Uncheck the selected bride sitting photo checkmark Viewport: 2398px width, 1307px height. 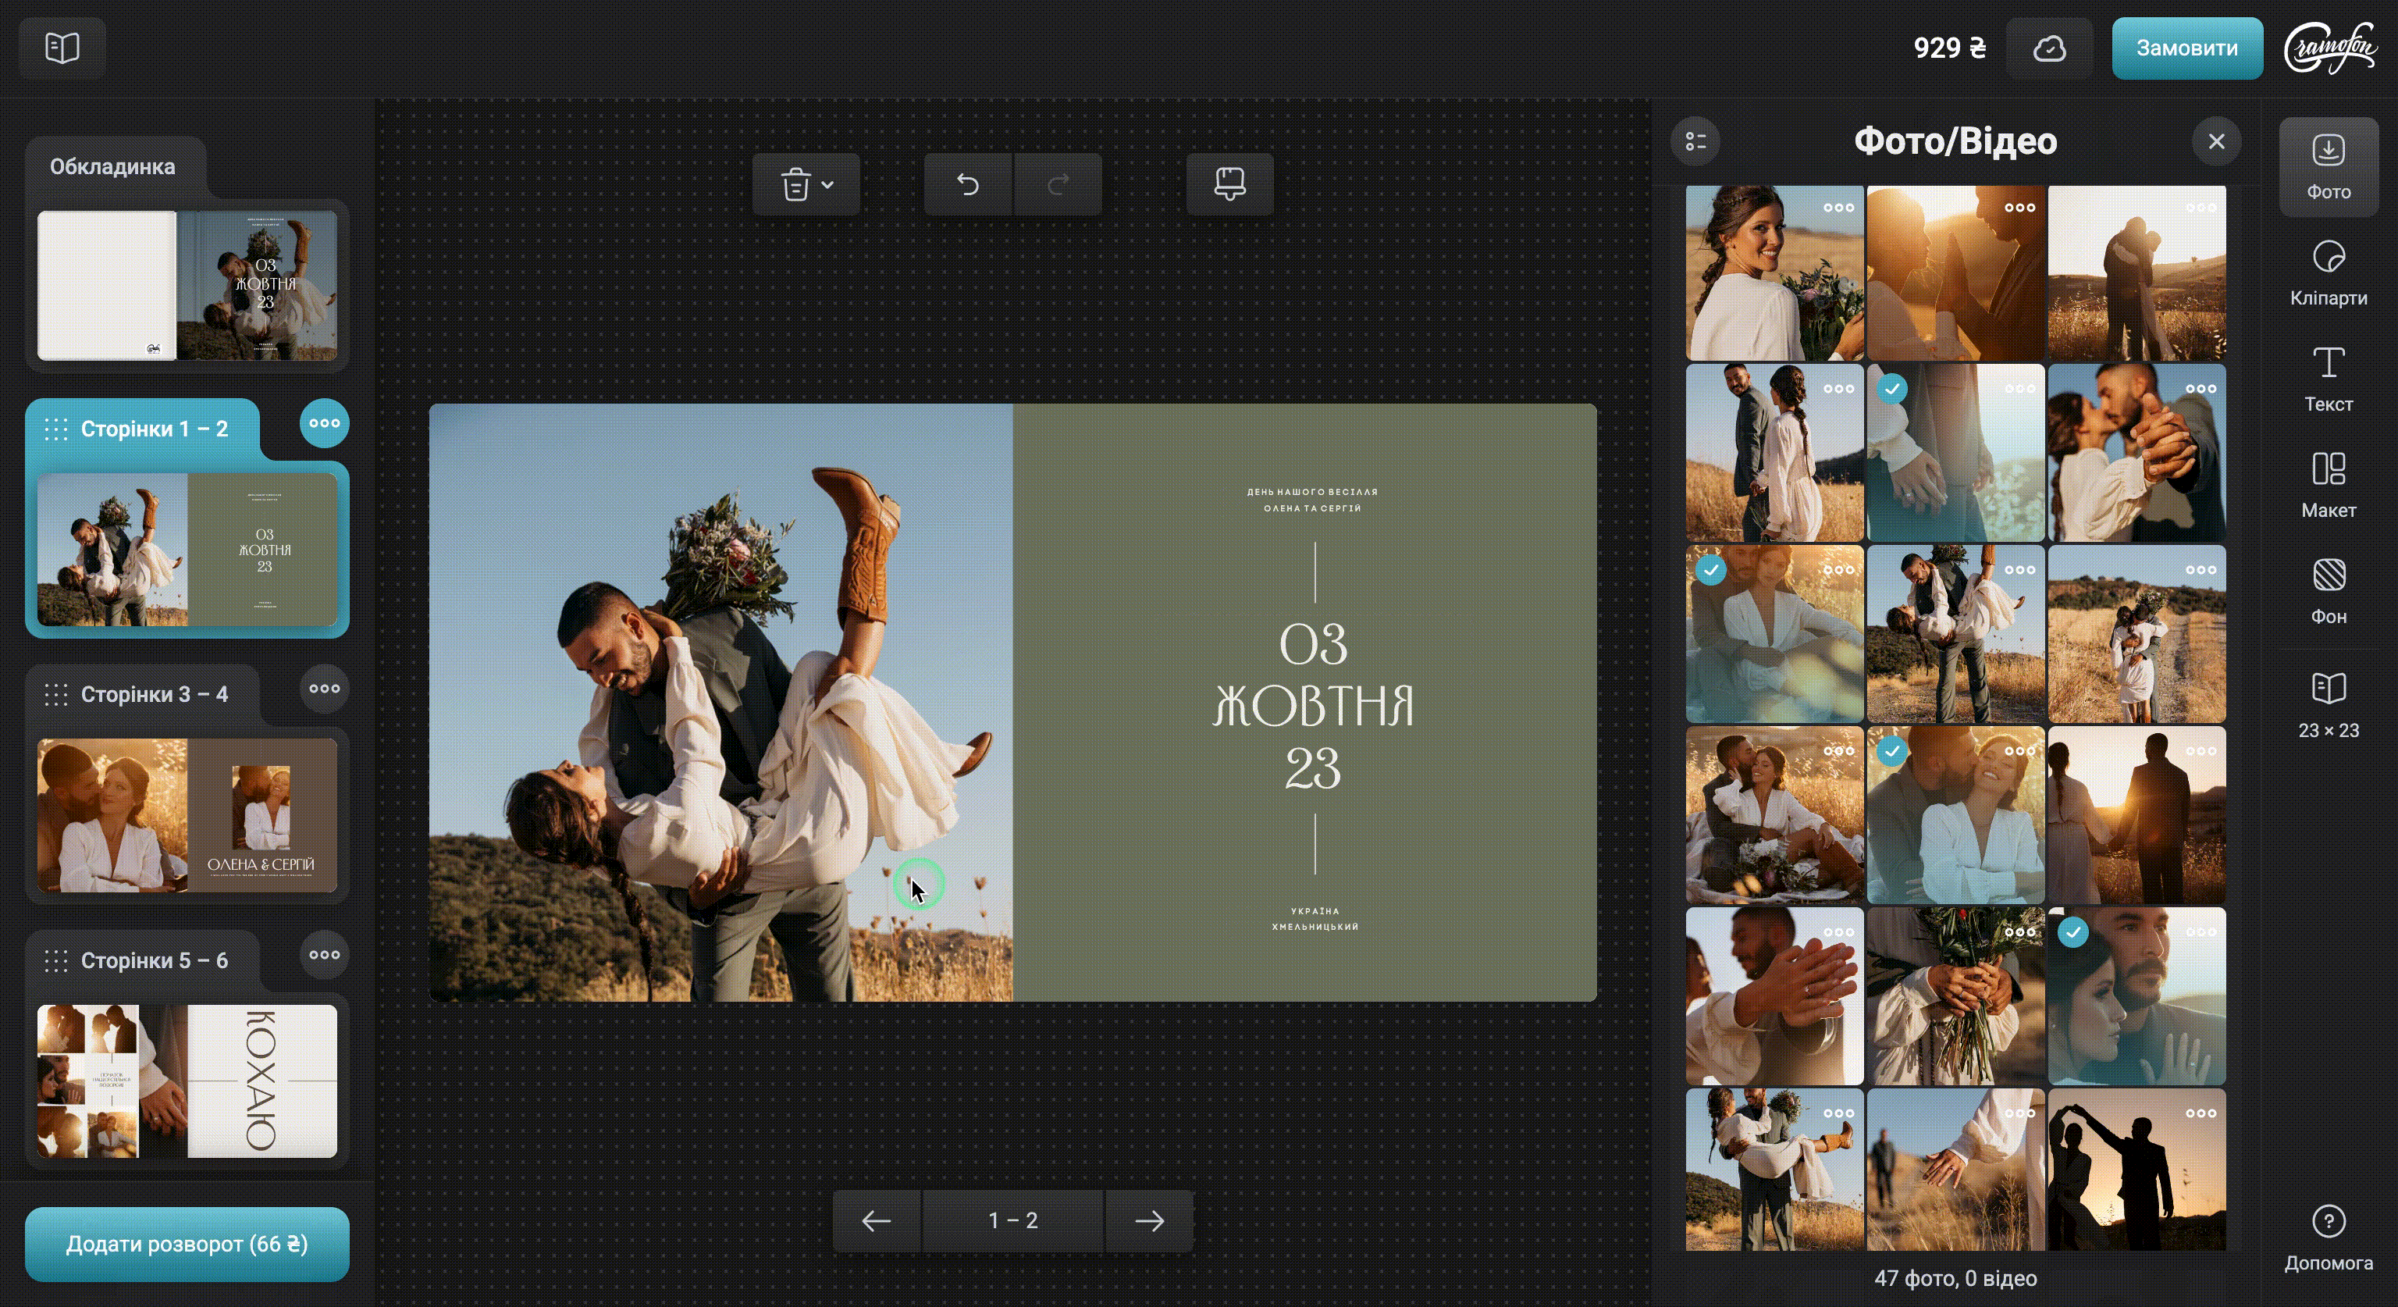pyautogui.click(x=1711, y=570)
